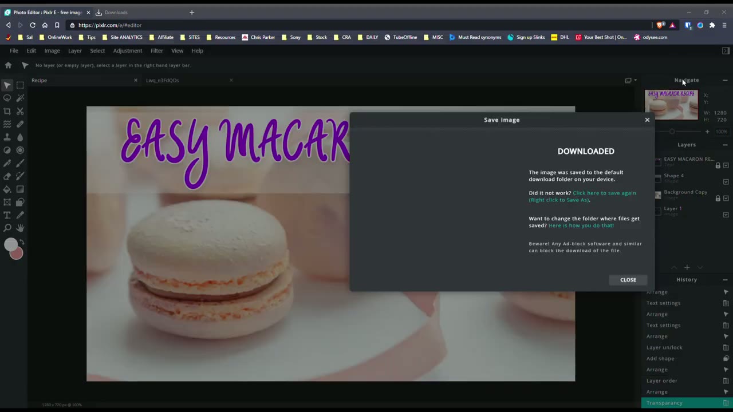This screenshot has height=412, width=733.
Task: Open the Adjustment menu
Action: [127, 50]
